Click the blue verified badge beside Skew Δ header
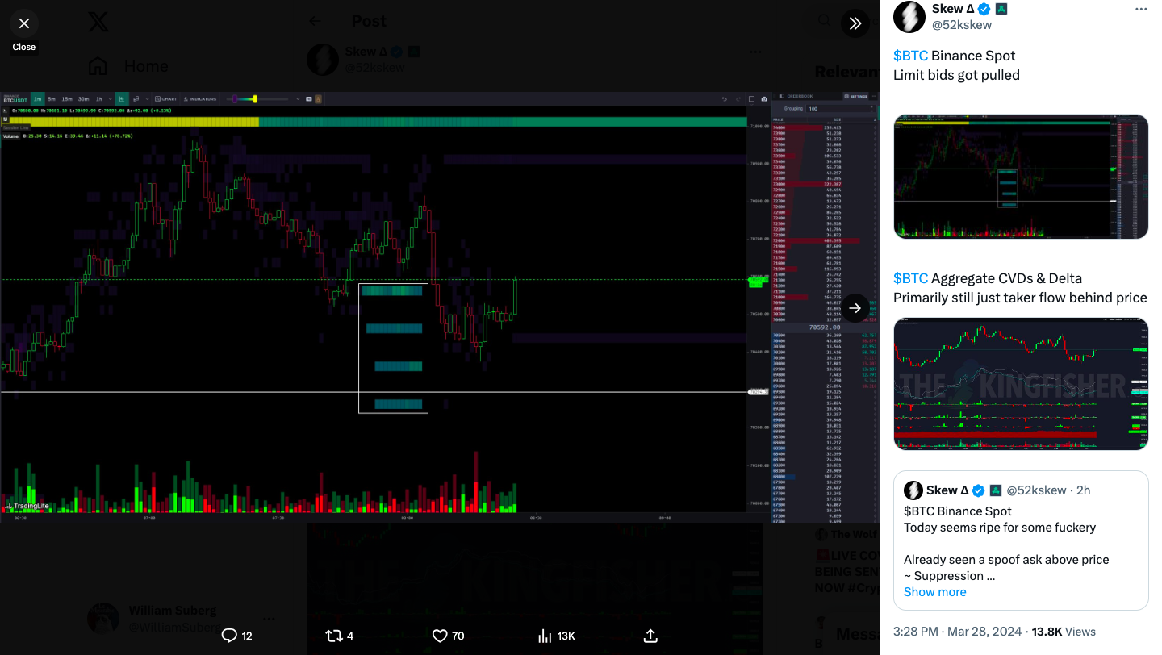 984,9
